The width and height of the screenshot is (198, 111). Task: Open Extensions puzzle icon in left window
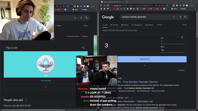click(78, 6)
